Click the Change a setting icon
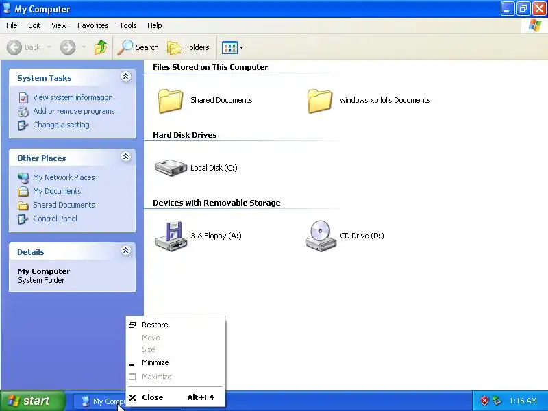 (x=23, y=125)
